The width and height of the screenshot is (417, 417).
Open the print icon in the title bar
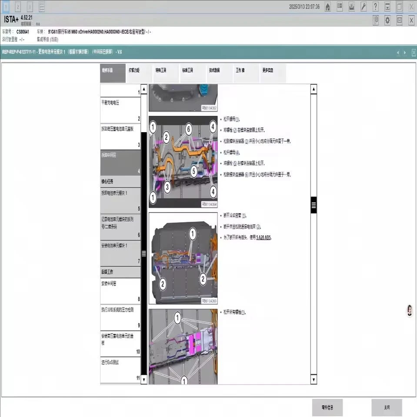pos(351,7)
